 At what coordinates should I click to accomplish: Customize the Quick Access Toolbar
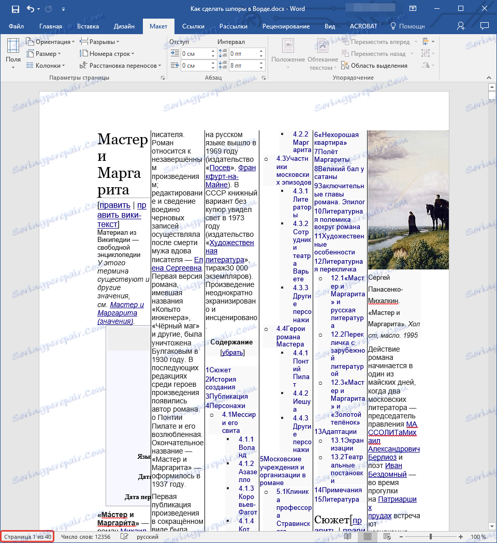[x=64, y=9]
